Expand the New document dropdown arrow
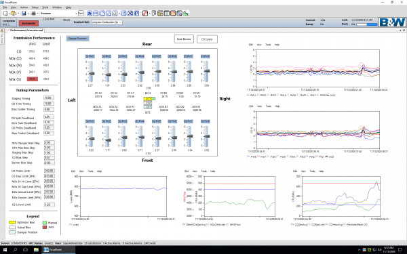 9,14
